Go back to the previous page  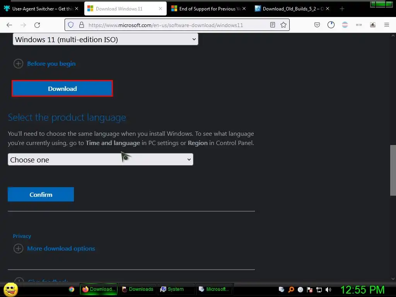[9, 25]
